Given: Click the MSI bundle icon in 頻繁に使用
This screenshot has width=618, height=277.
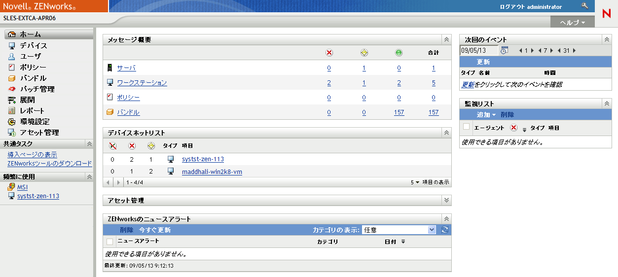Looking at the screenshot, I should point(11,187).
